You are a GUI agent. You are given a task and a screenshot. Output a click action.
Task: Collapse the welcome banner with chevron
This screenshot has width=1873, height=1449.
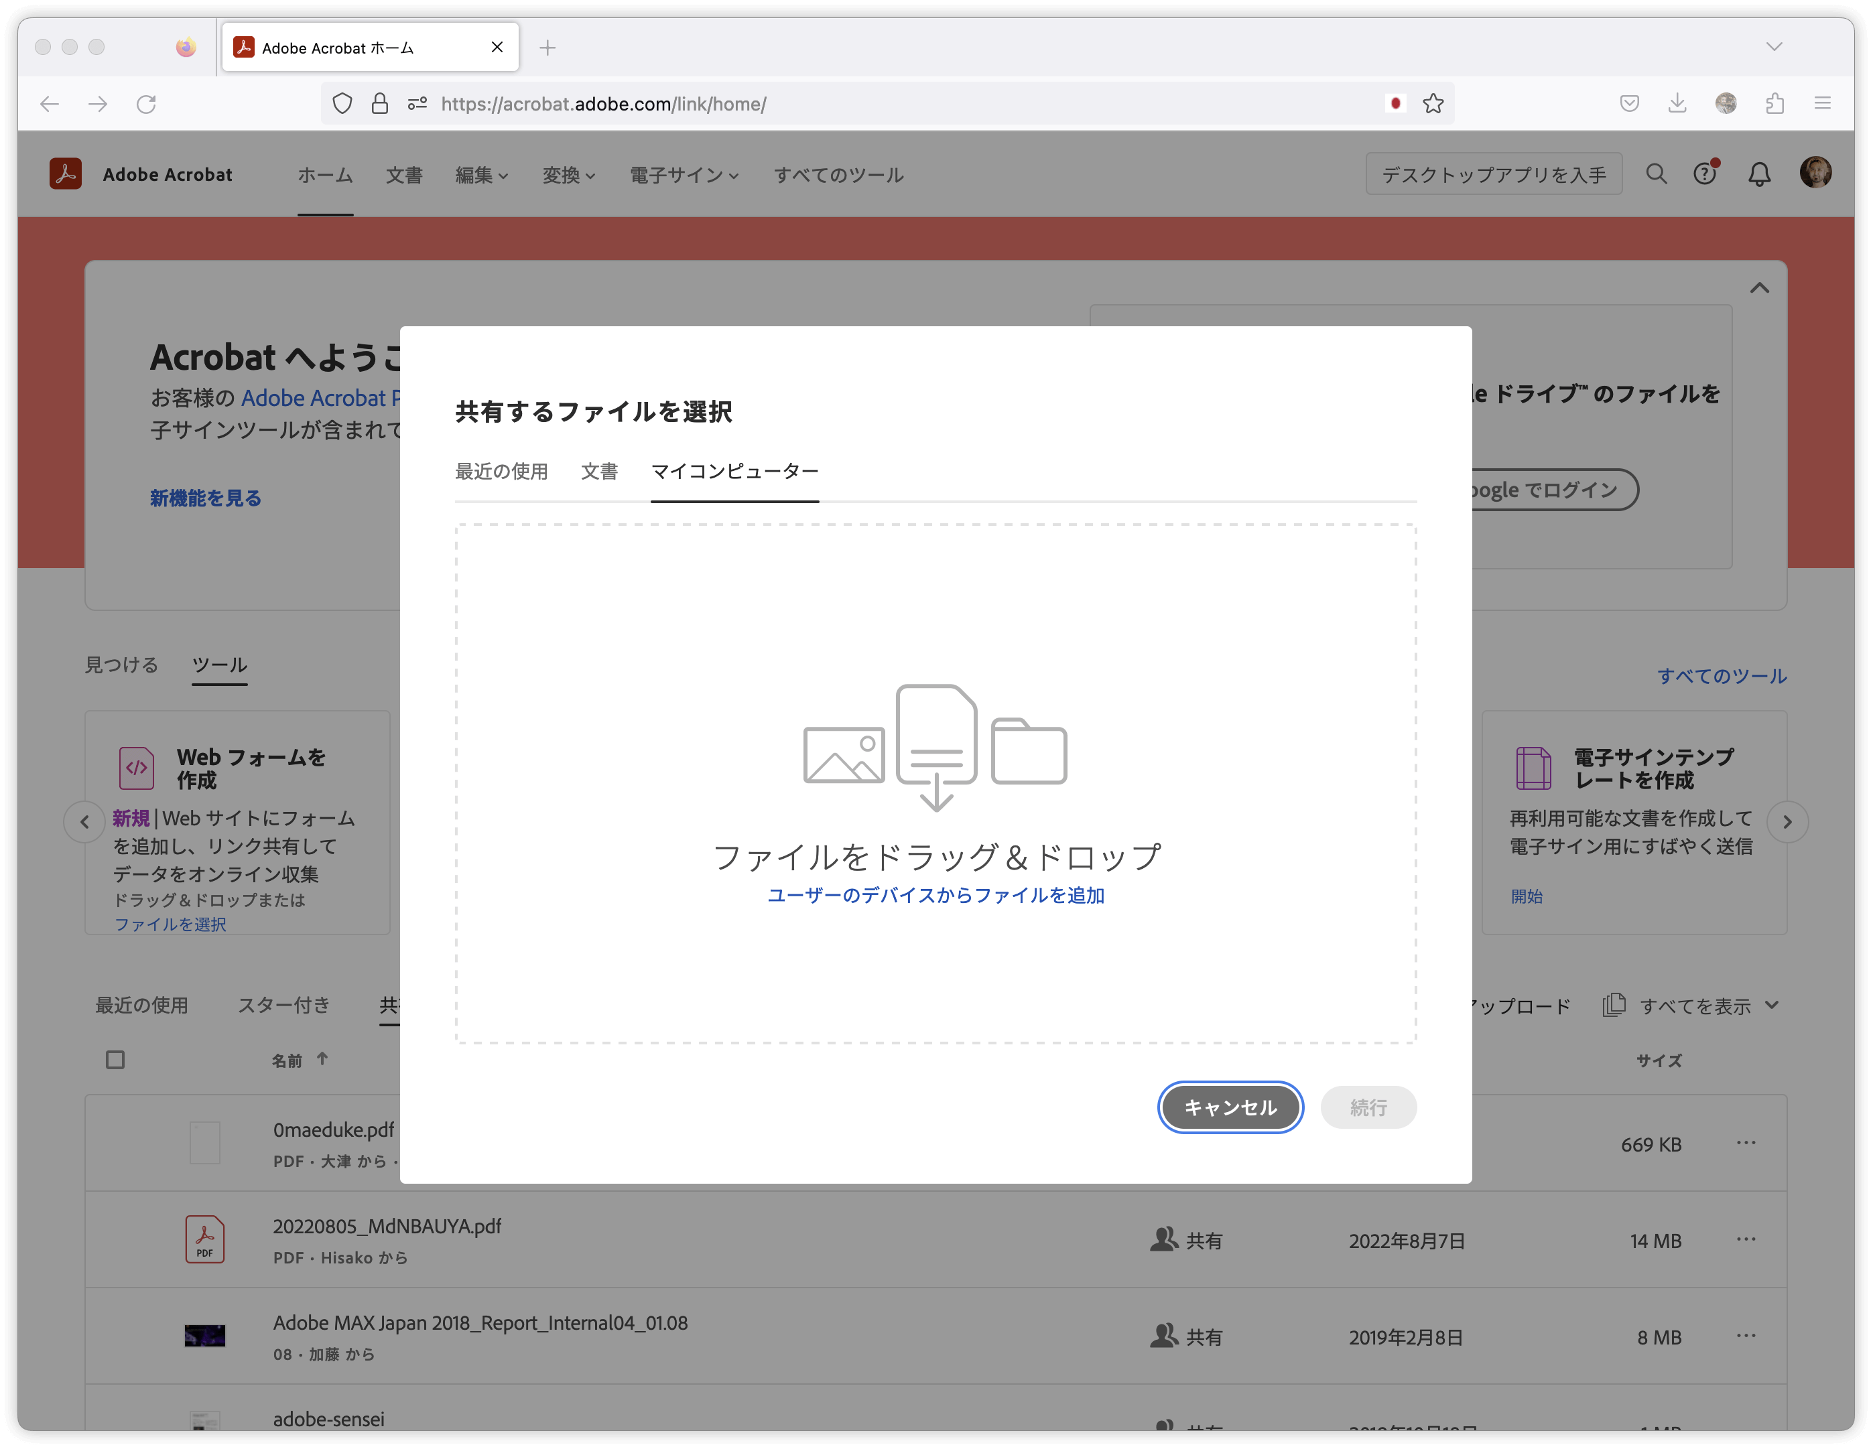(1759, 288)
